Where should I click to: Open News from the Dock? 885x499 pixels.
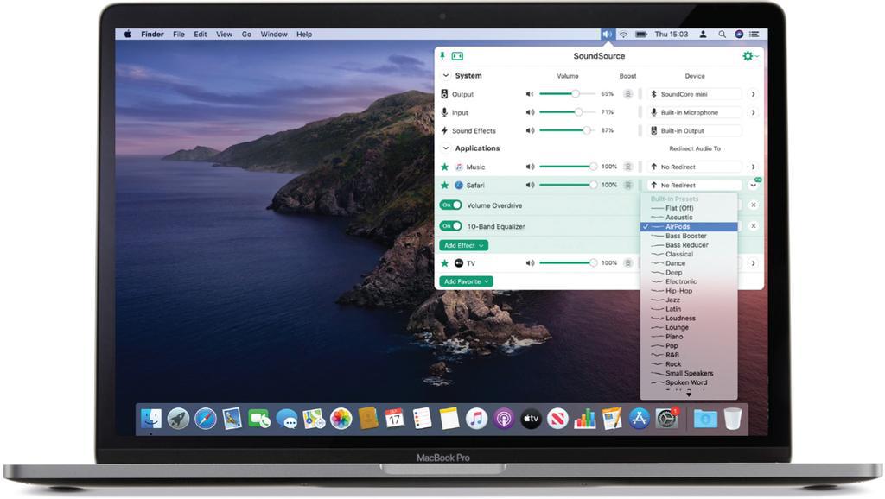point(557,419)
